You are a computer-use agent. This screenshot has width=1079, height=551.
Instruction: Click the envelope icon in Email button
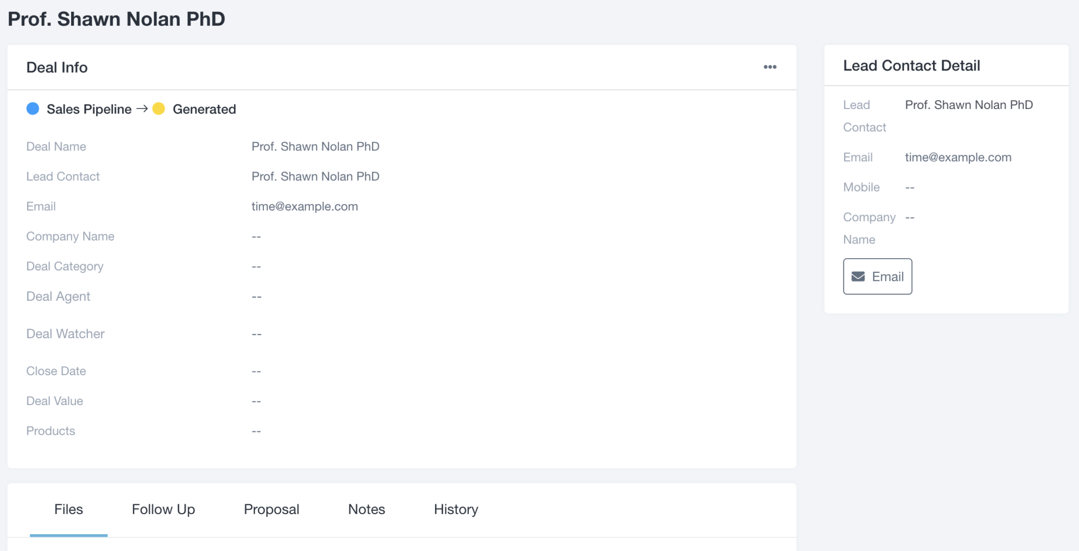[858, 277]
